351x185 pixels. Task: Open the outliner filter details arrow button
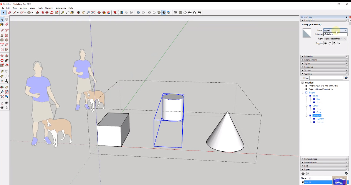tap(346, 78)
